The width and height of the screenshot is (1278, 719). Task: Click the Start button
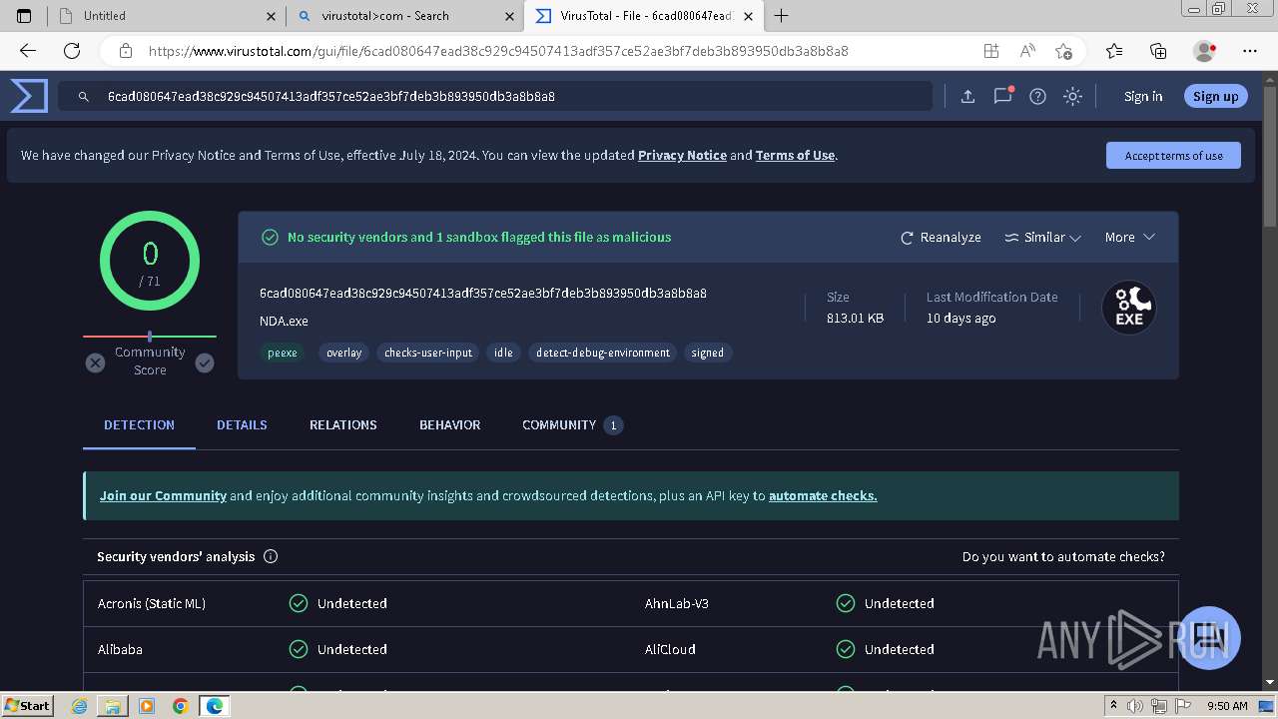[x=28, y=706]
